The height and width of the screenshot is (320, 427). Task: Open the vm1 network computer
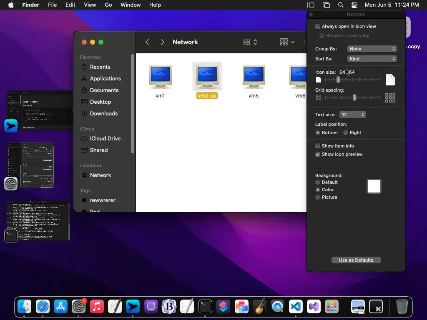(x=161, y=77)
